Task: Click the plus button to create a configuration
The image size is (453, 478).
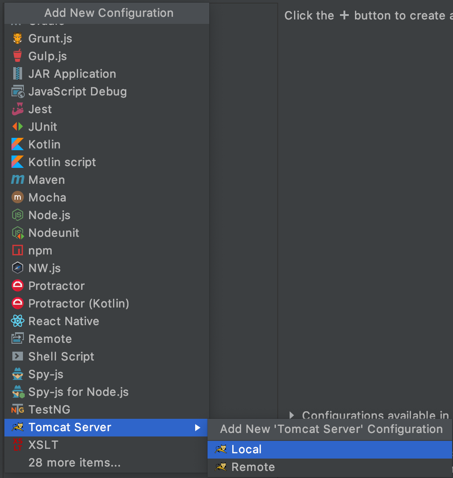Action: click(x=344, y=15)
